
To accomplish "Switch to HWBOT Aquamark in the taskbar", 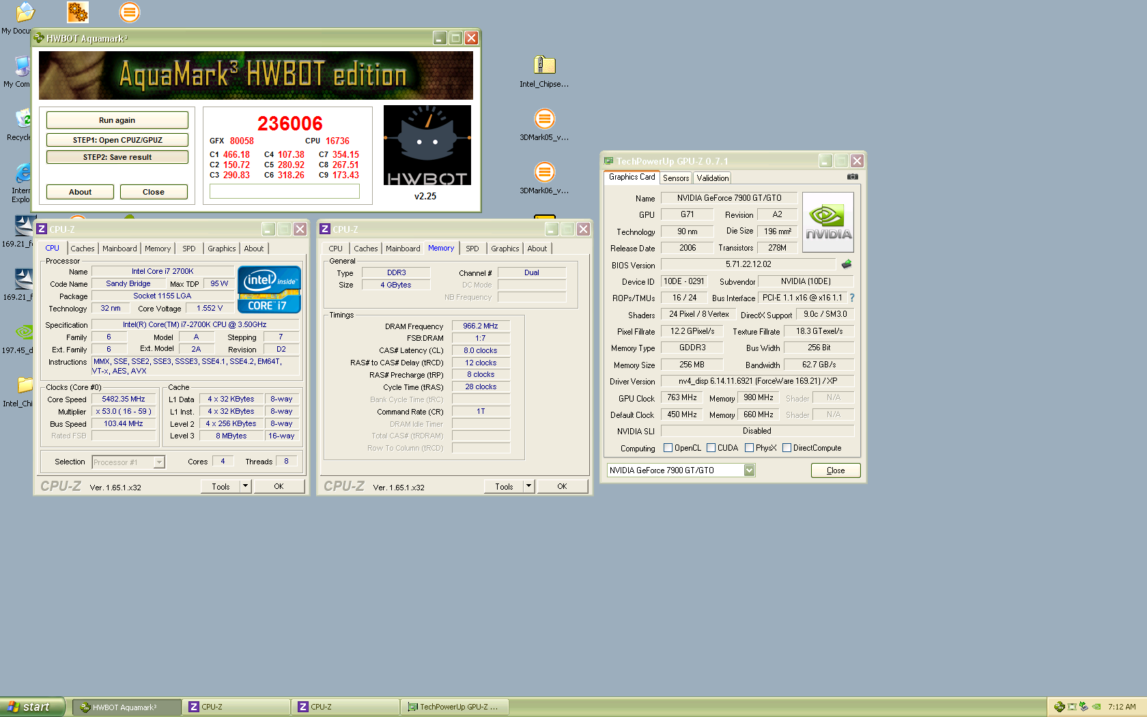I will pos(127,707).
